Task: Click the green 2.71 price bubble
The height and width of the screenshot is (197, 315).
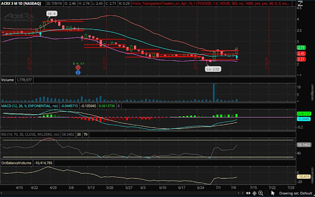Action: [x=301, y=48]
